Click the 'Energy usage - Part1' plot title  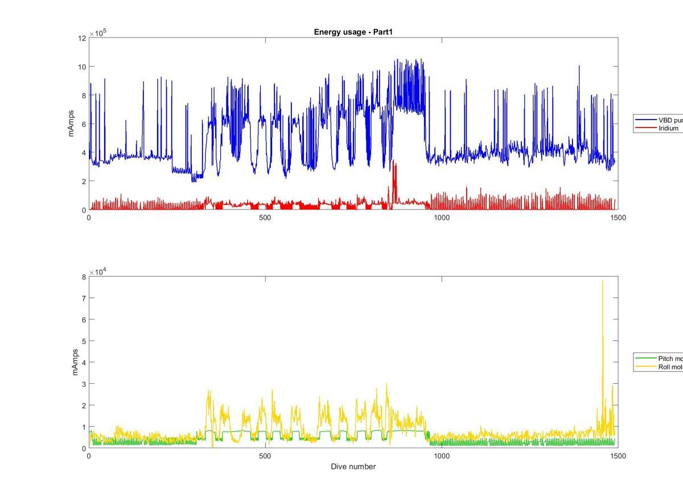(353, 32)
